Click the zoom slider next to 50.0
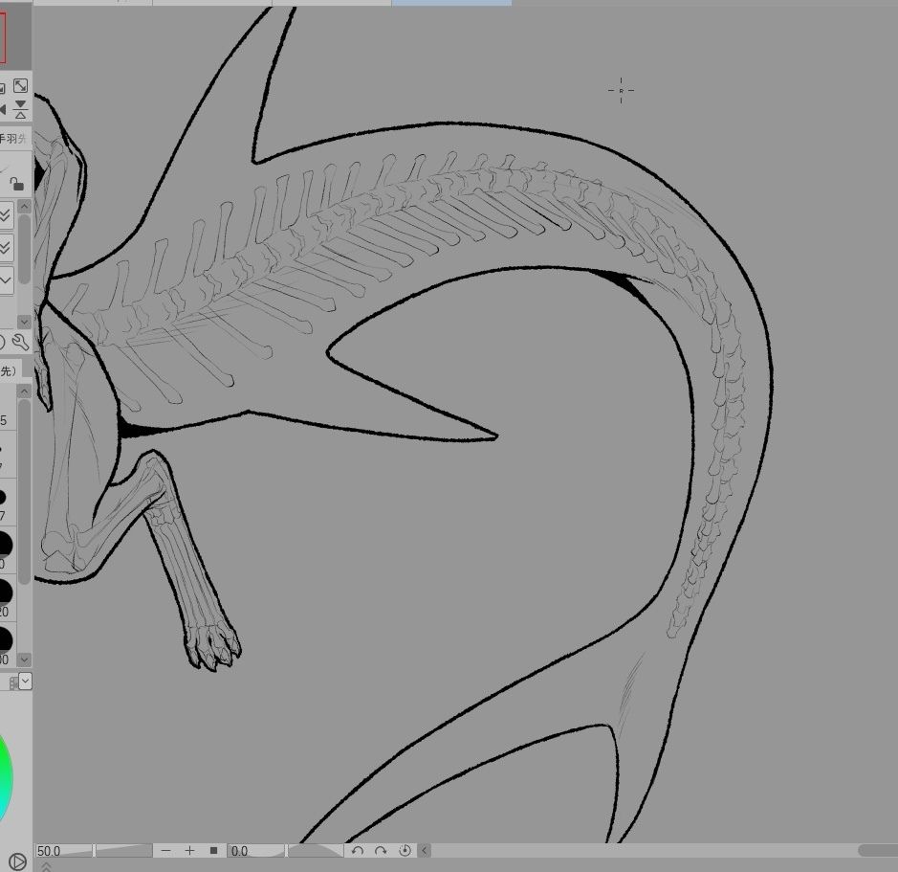 click(123, 851)
